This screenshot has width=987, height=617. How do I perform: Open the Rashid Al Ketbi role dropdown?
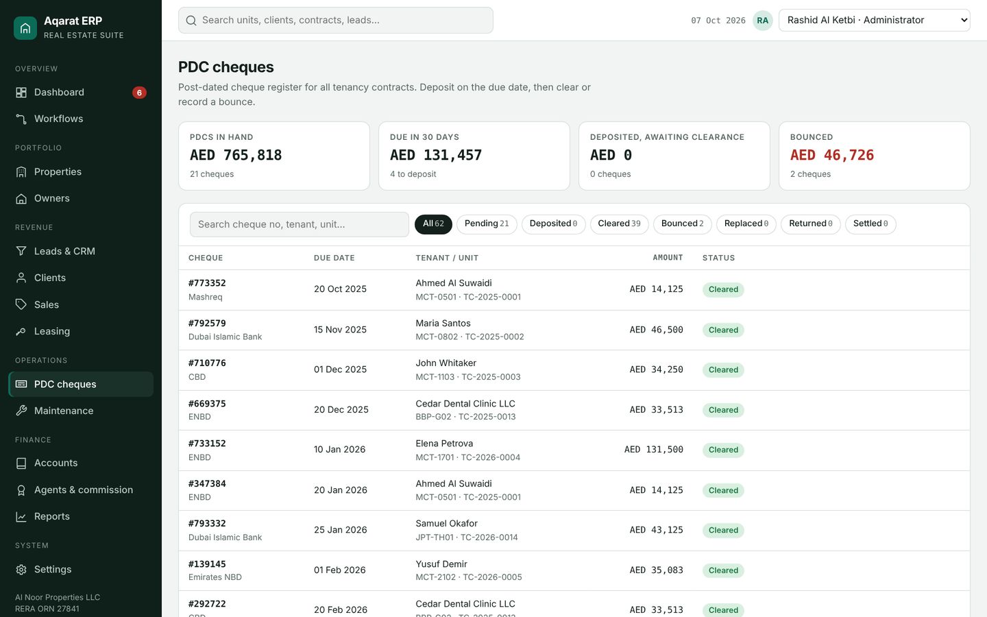pos(874,21)
